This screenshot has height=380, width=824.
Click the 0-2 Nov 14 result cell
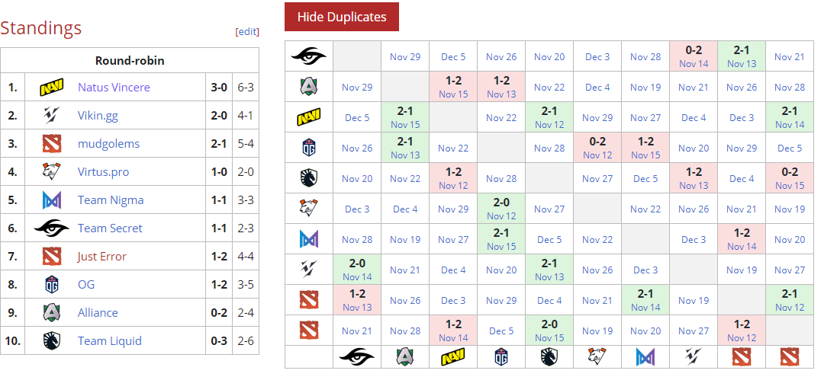pyautogui.click(x=694, y=56)
